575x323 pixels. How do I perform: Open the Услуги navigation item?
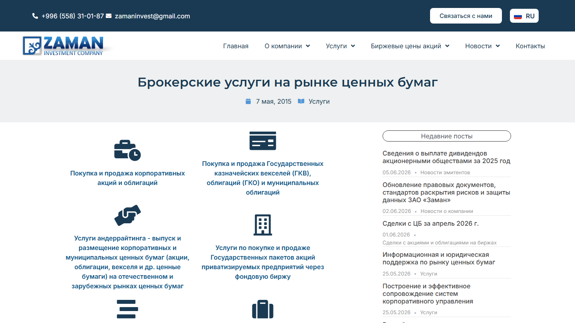336,46
